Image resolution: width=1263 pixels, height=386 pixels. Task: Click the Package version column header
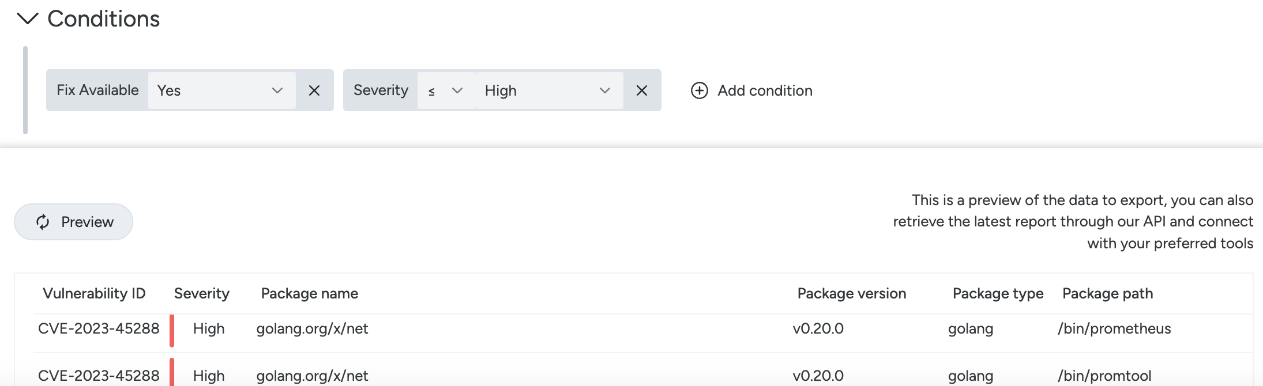852,293
